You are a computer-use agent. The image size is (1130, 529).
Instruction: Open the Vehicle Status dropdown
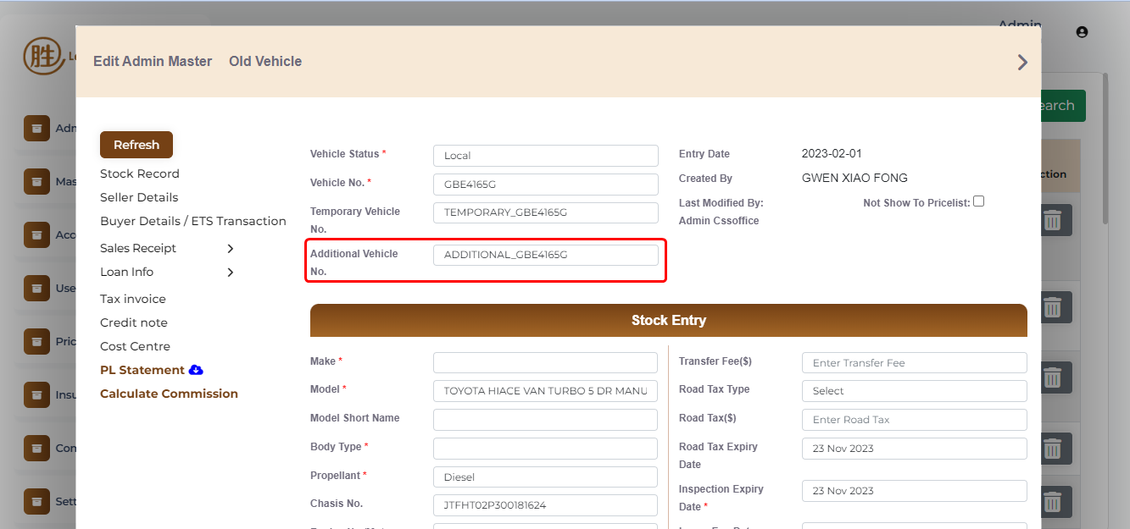545,156
